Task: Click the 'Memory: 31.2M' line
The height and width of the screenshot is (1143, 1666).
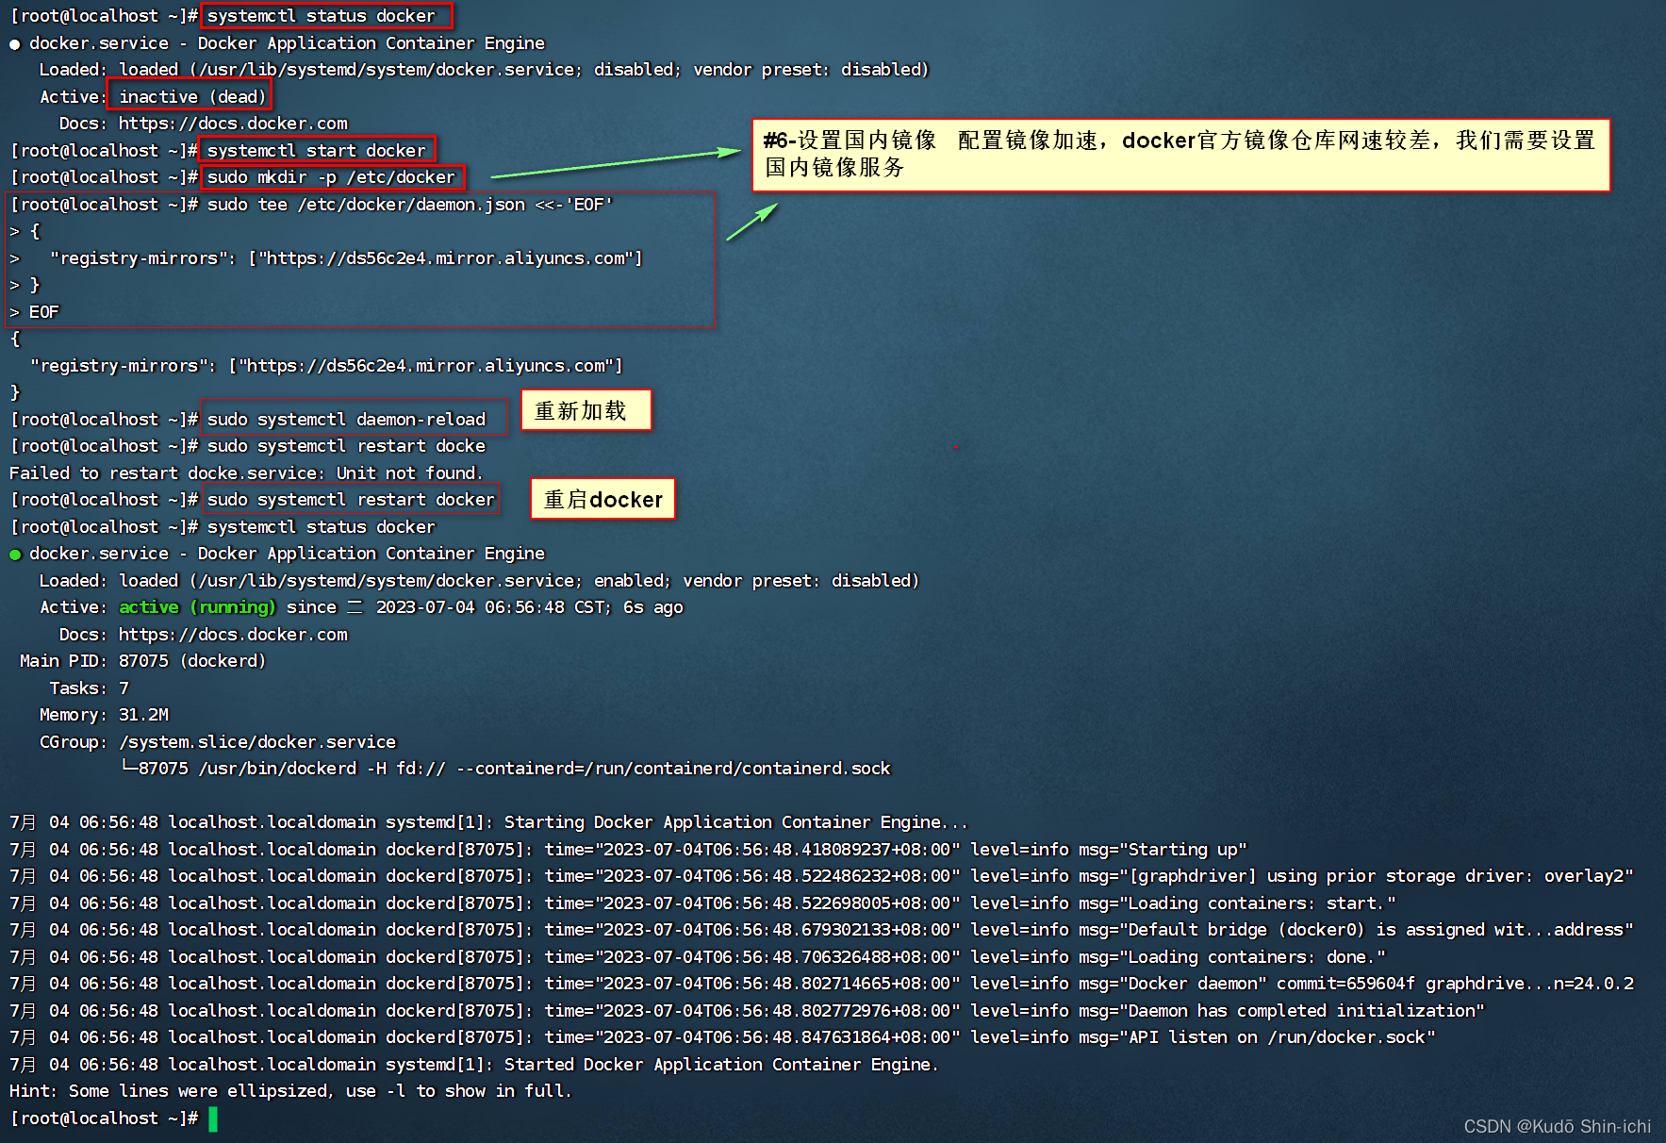Action: pyautogui.click(x=104, y=714)
